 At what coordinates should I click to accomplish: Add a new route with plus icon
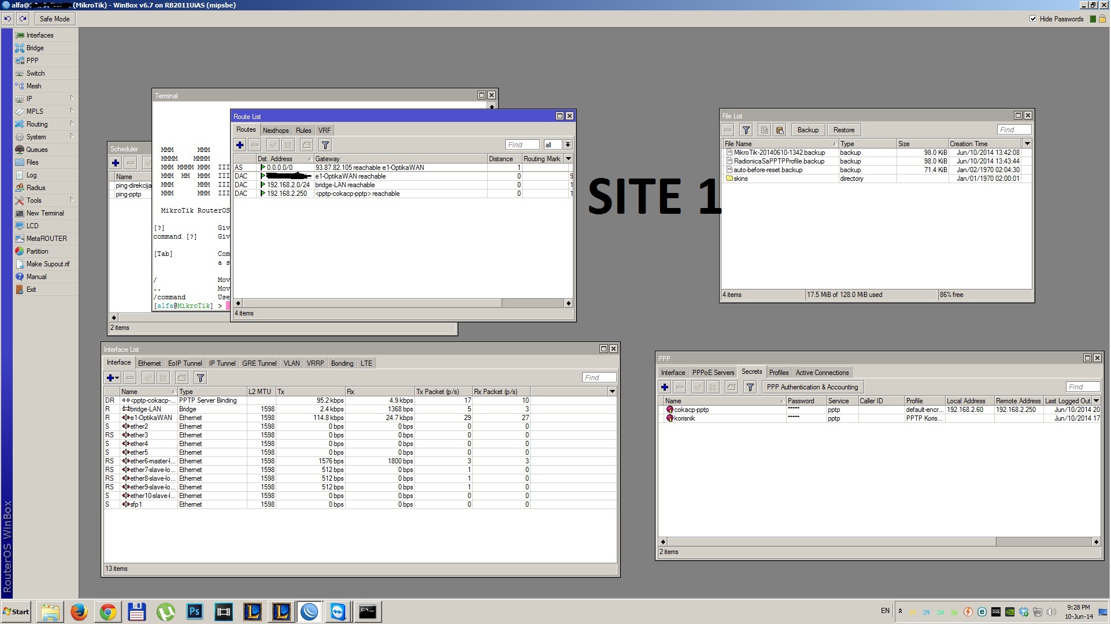pyautogui.click(x=240, y=145)
